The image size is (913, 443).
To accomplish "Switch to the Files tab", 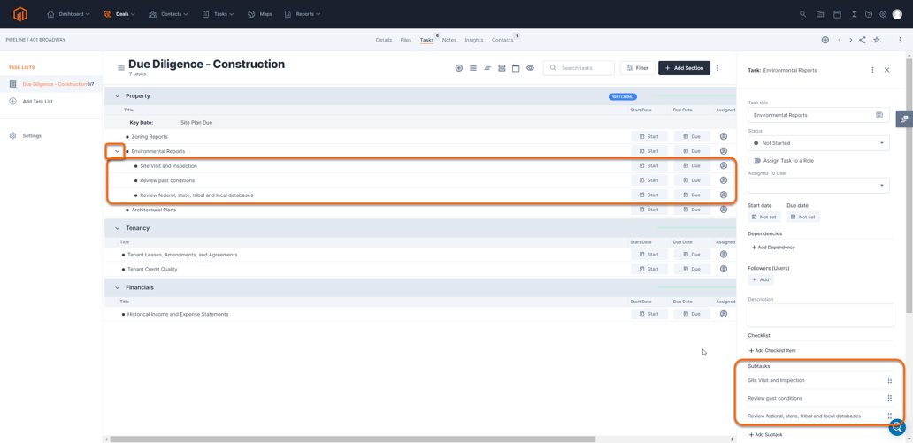I will click(x=406, y=40).
